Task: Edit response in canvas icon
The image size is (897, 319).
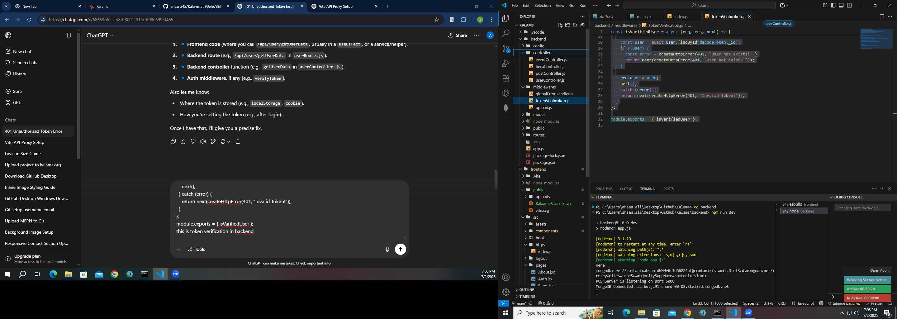Action: 213,141
